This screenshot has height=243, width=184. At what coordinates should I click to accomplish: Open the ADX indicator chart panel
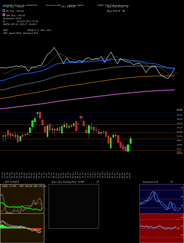22,199
